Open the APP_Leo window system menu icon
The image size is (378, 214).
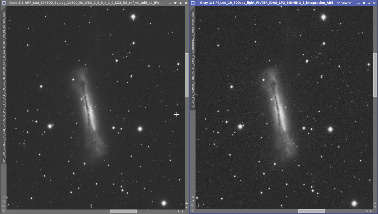pyautogui.click(x=4, y=3)
